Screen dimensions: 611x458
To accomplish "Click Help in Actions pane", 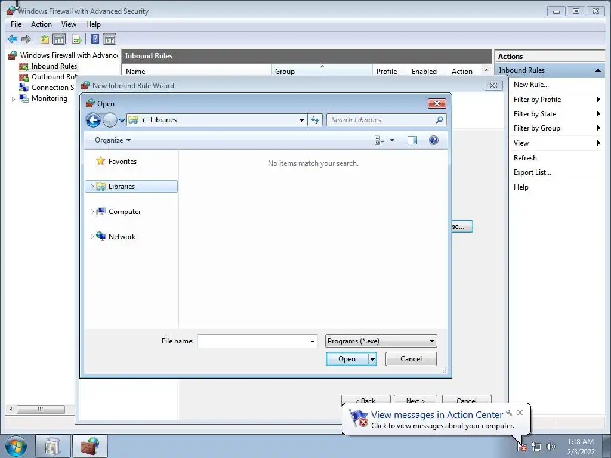I will point(521,187).
